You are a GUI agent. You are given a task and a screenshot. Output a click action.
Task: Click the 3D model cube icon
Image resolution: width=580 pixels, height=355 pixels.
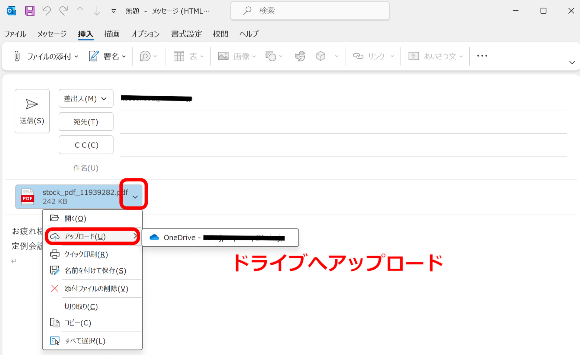[321, 56]
